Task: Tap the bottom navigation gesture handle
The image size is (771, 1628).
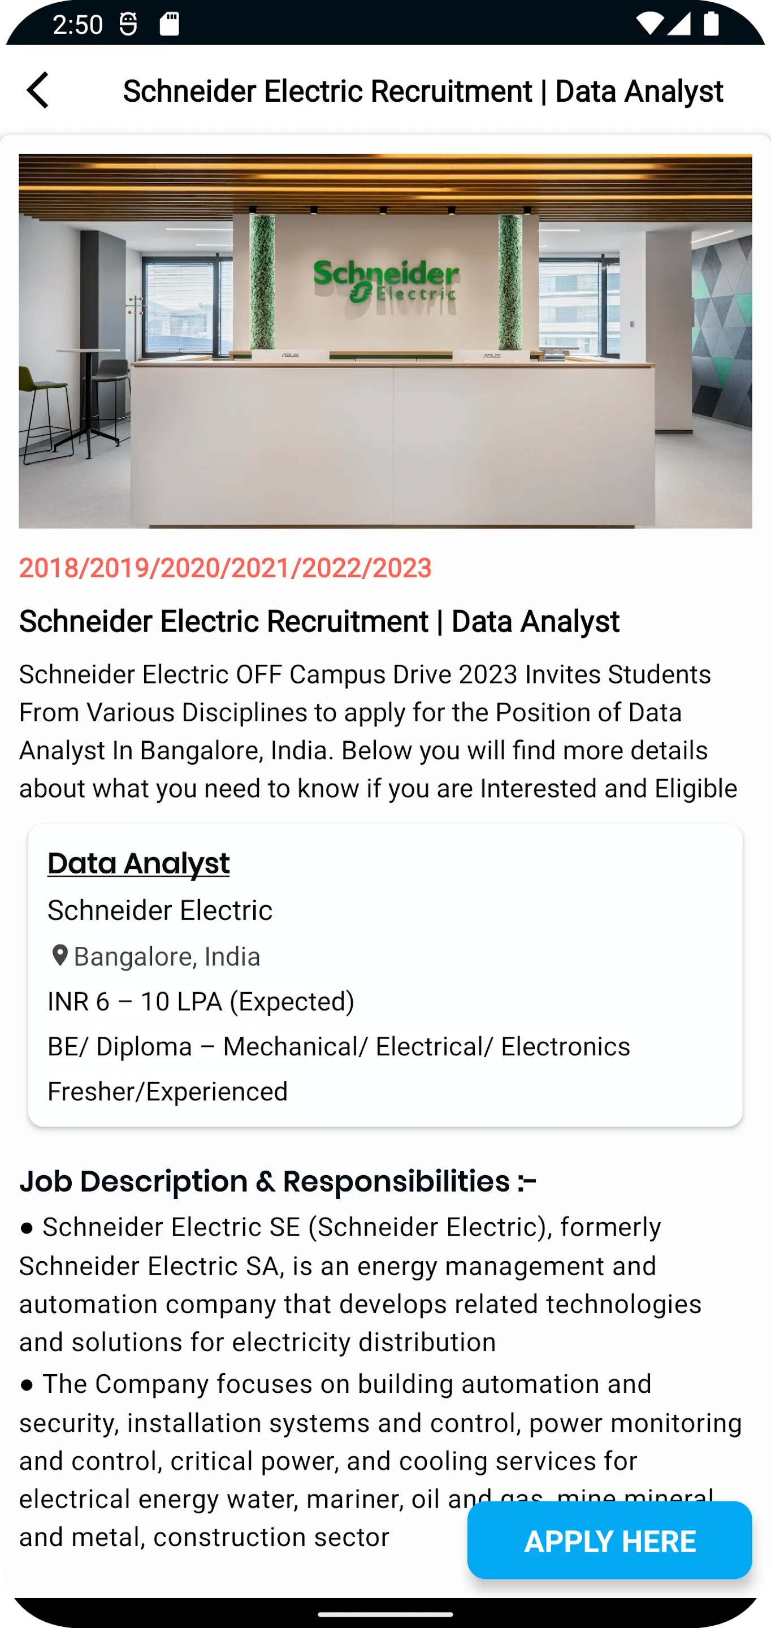Action: click(x=386, y=1614)
